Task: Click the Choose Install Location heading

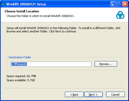Action: point(22,11)
